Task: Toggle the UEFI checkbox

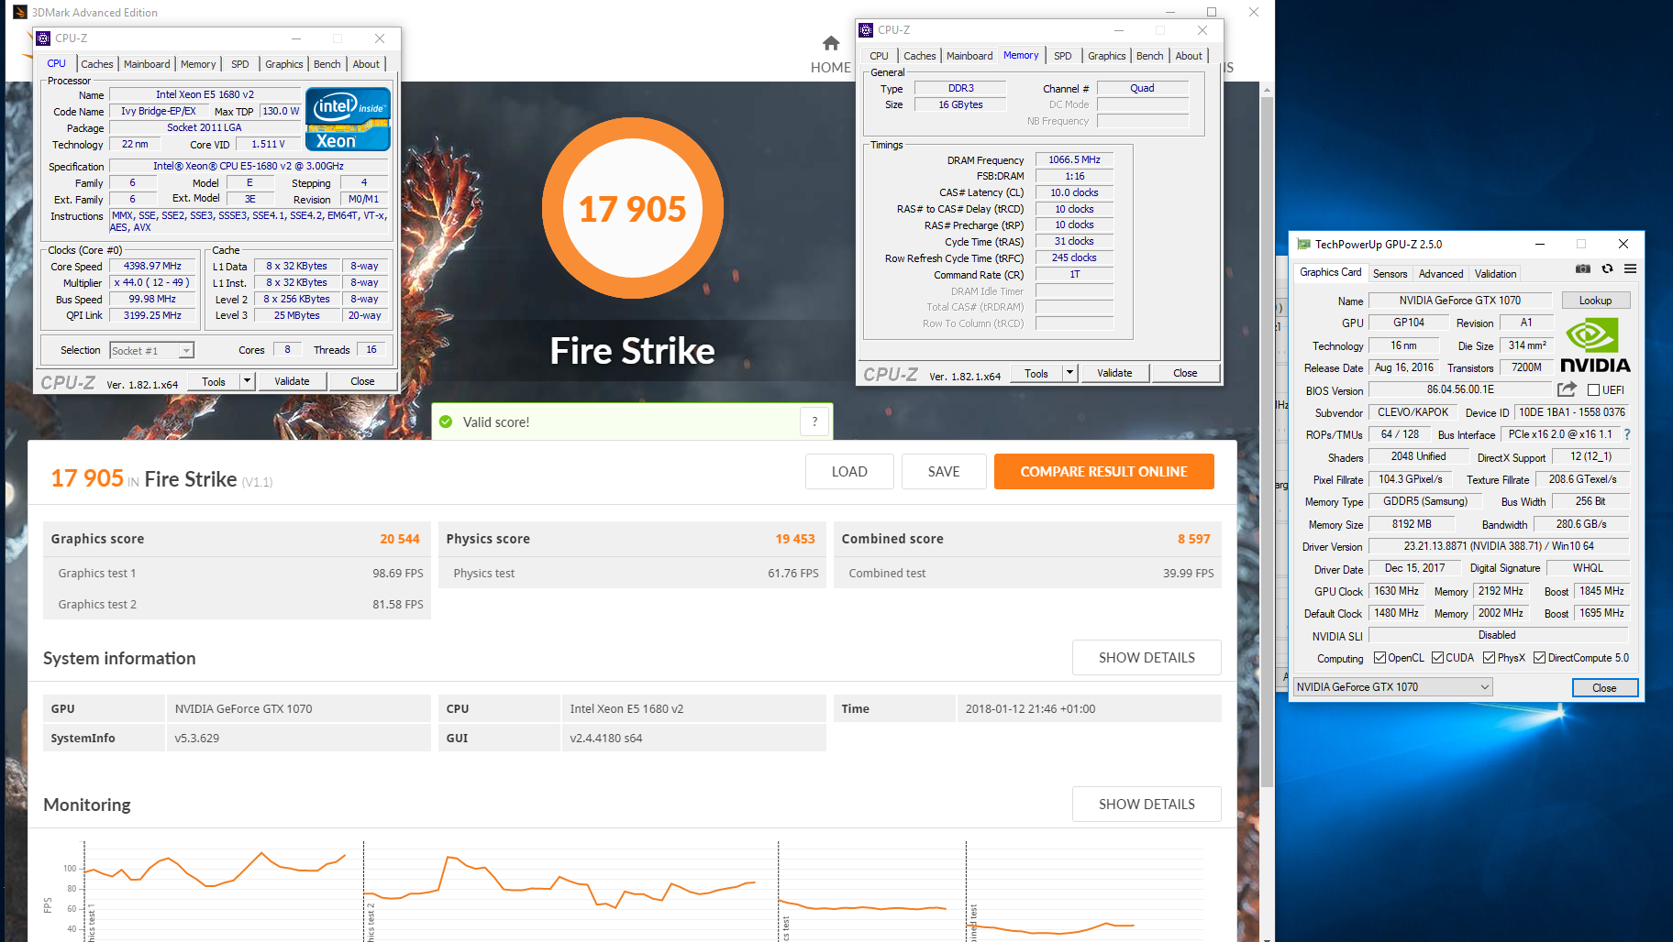Action: [x=1594, y=390]
